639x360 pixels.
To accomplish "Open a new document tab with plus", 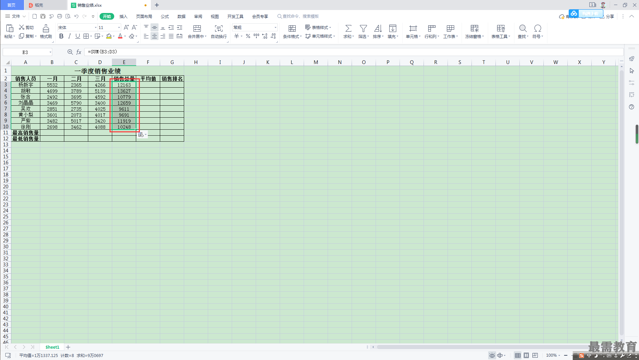I will (x=157, y=5).
